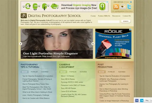Screen dimensions: 152x103
Task: Click the orange RSS feed subscription icon
Action: coord(116,7)
